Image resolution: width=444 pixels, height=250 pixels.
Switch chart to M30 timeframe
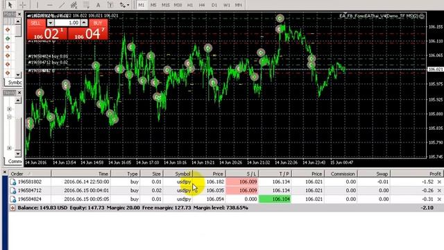pos(178,5)
